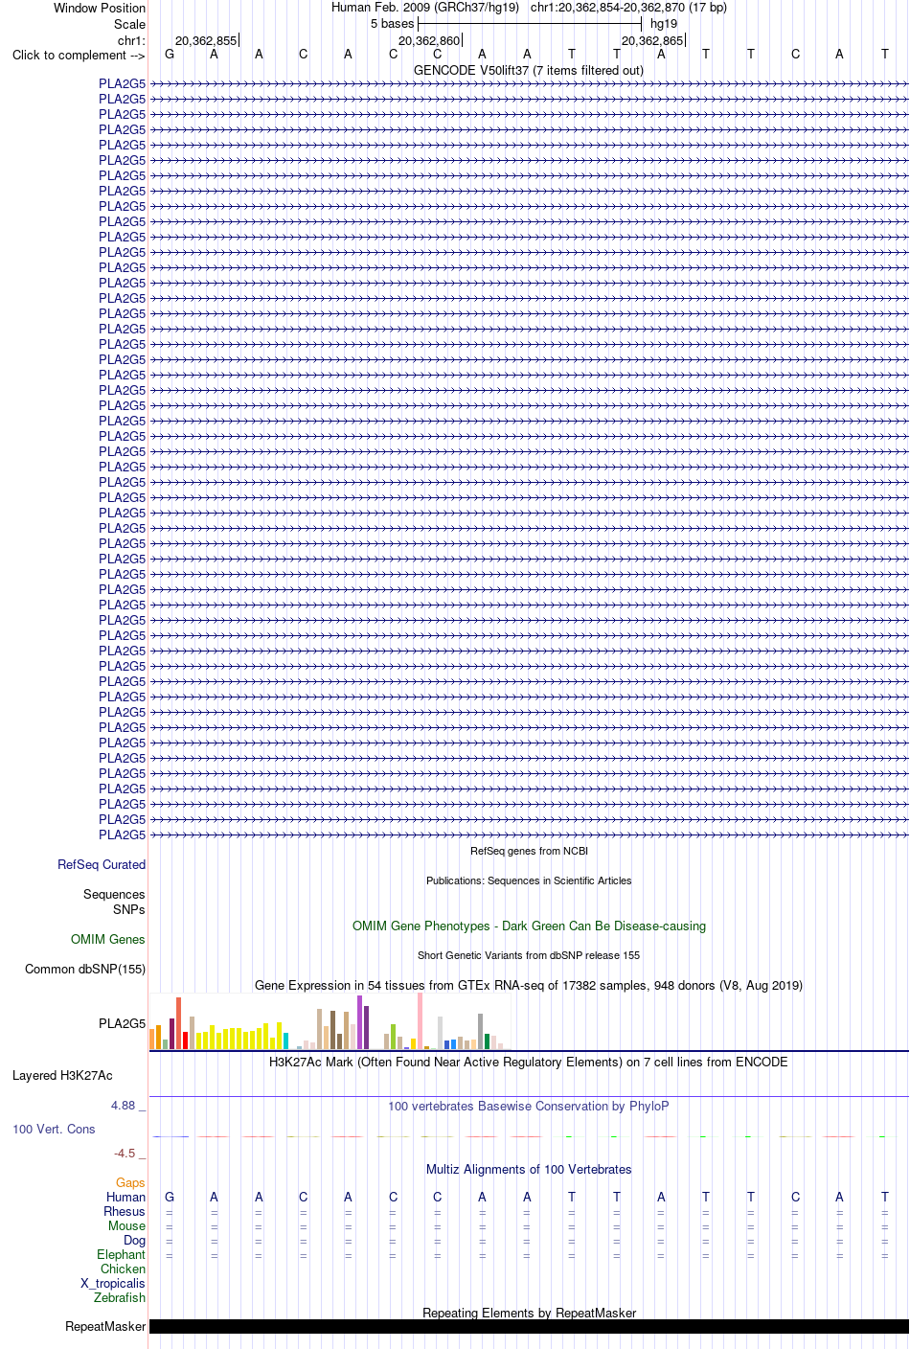Select the 'Window Position' track label

pyautogui.click(x=100, y=8)
